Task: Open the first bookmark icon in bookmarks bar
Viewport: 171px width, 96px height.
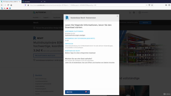Action: 2,8
